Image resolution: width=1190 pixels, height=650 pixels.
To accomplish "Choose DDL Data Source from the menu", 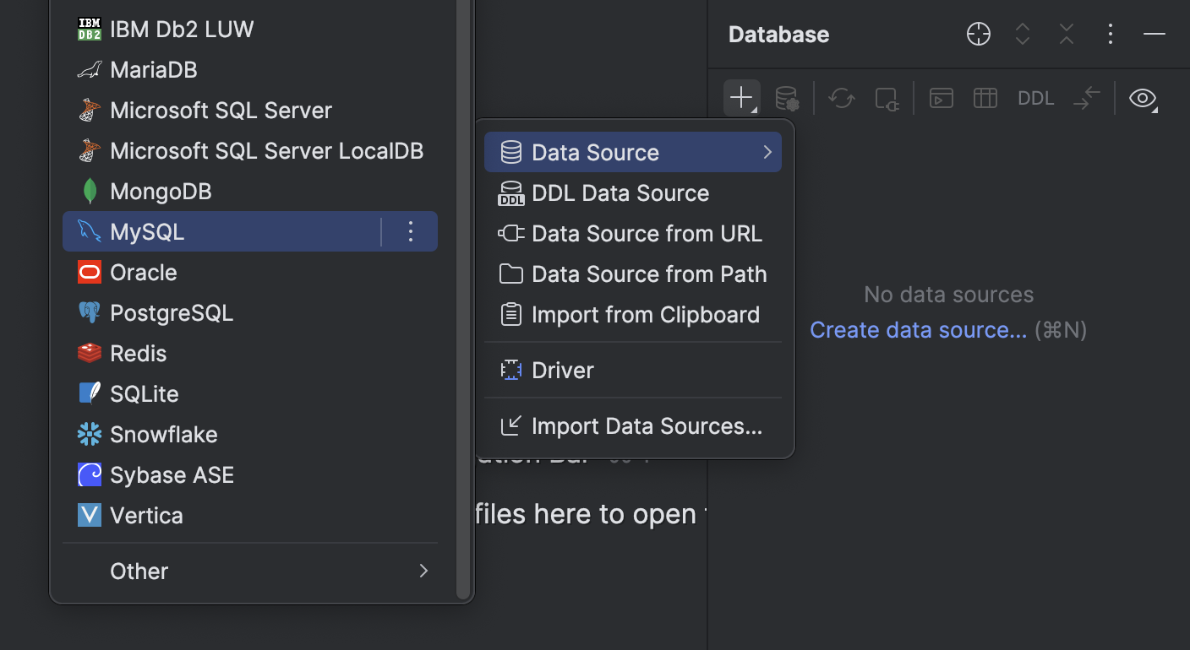I will [x=620, y=192].
